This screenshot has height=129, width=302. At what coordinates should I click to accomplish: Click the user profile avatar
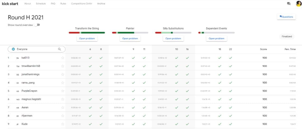click(x=298, y=4)
